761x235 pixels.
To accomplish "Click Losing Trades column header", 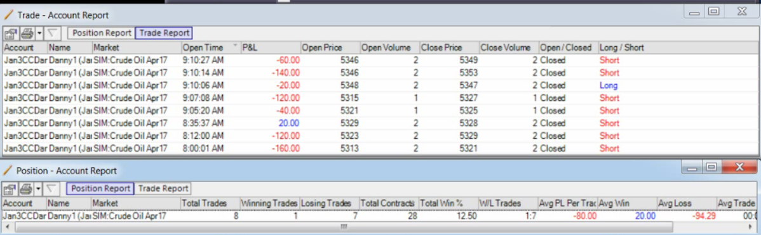I will pyautogui.click(x=329, y=203).
